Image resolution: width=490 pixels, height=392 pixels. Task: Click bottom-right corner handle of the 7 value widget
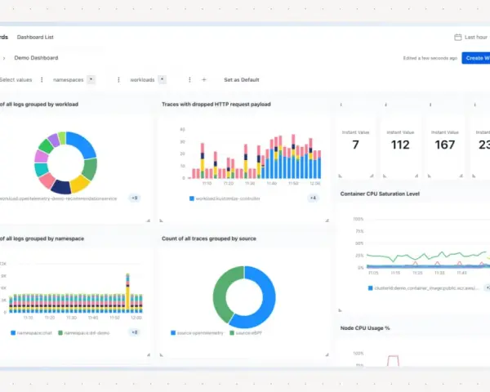(x=372, y=176)
